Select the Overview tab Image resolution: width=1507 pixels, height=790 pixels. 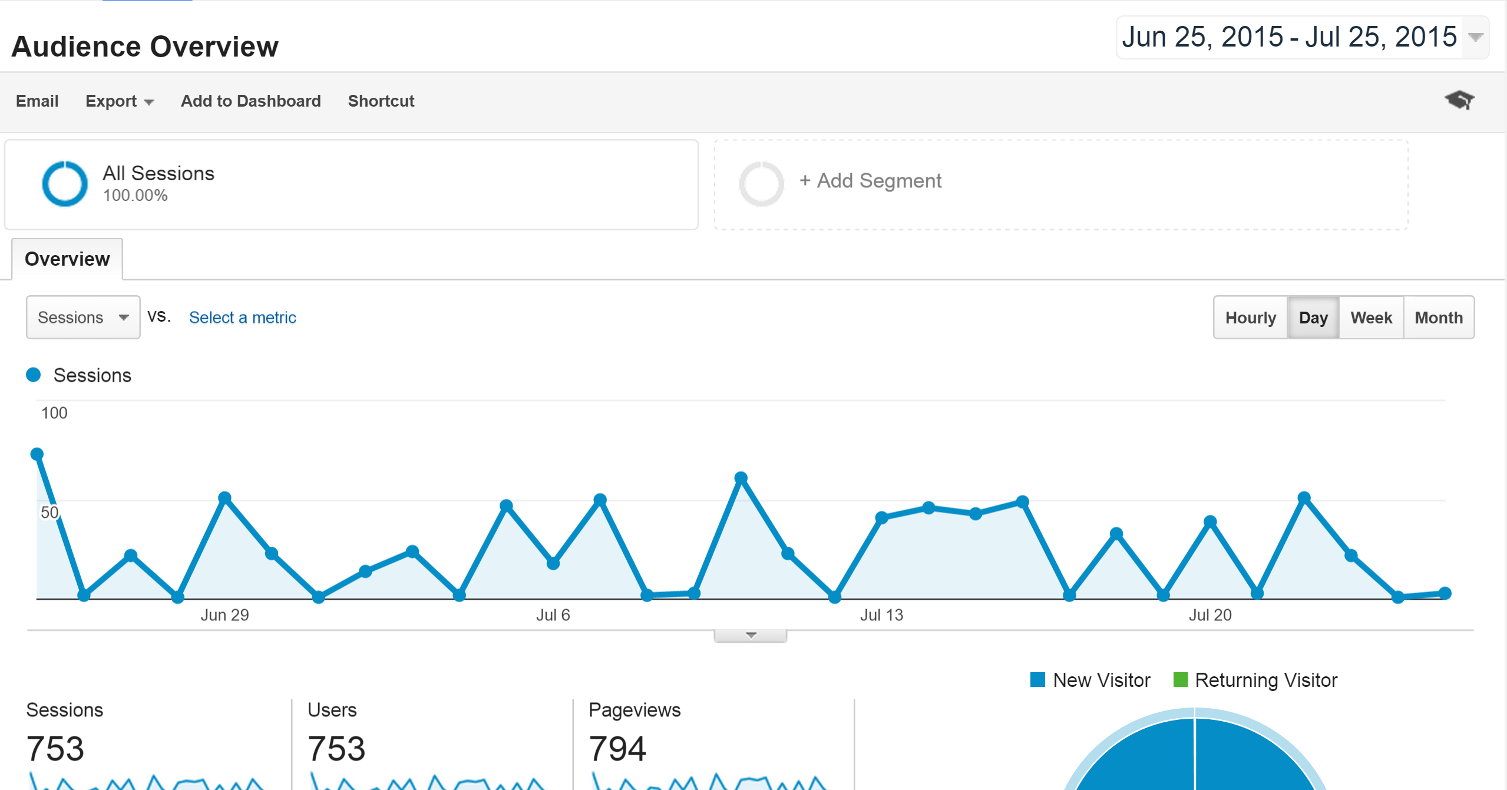[x=67, y=259]
